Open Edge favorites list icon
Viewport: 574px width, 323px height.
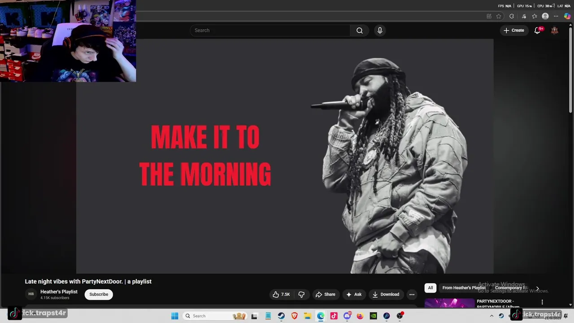[535, 16]
